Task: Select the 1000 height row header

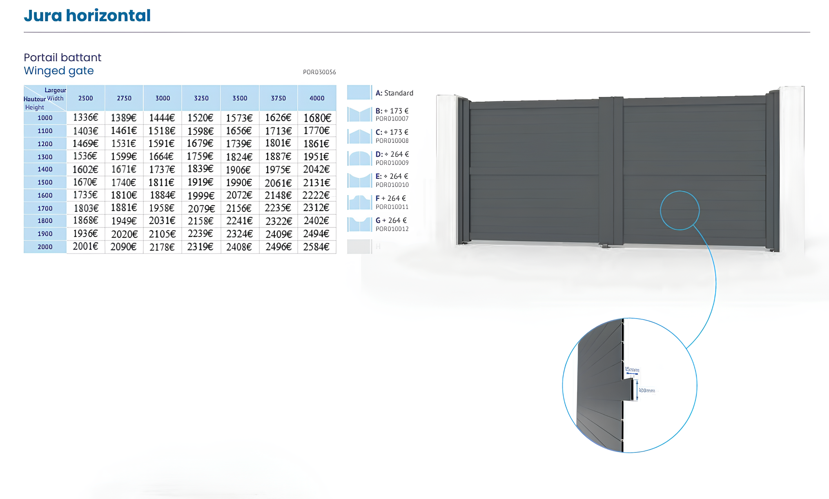Action: [45, 118]
